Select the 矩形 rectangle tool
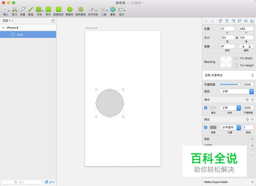 [48, 9]
